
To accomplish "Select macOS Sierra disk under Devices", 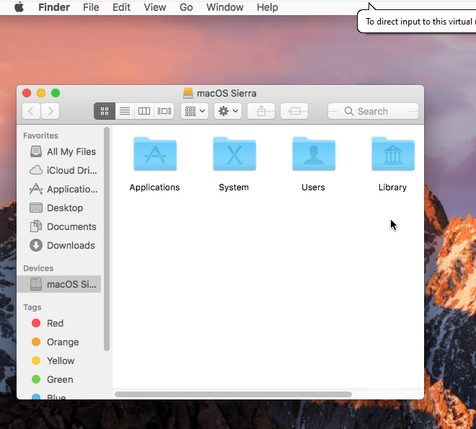I will 59,284.
